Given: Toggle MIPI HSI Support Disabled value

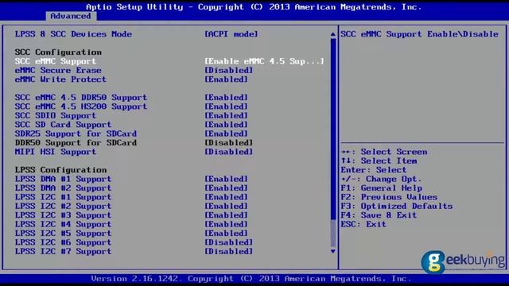Looking at the screenshot, I should tap(228, 152).
